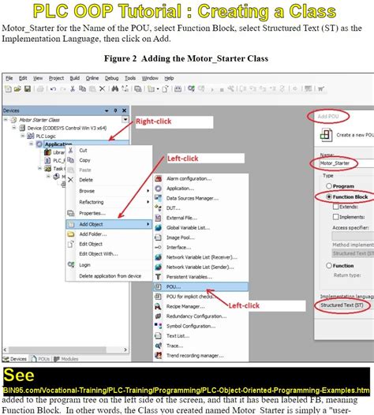The height and width of the screenshot is (415, 374).
Task: Choose Properties... in context menu
Action: pyautogui.click(x=92, y=213)
